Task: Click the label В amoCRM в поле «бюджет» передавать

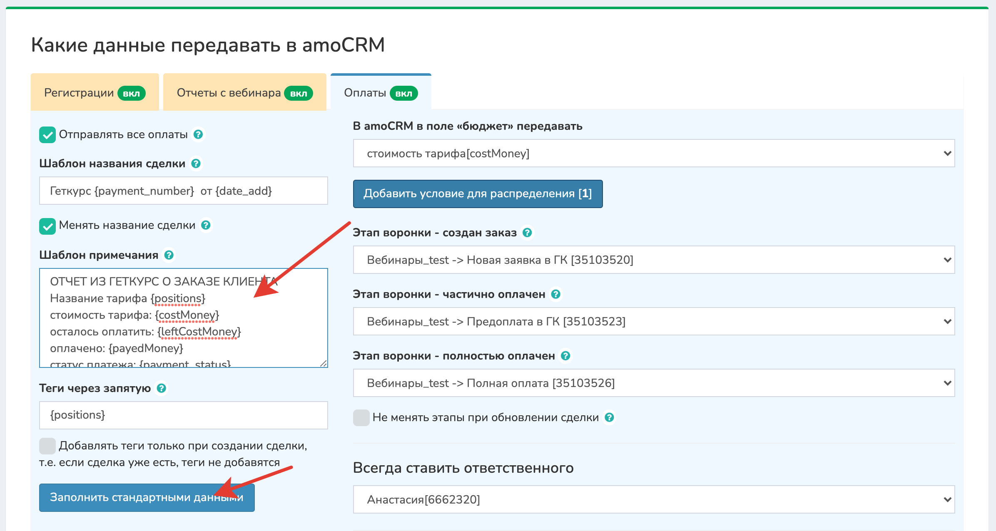Action: 468,126
